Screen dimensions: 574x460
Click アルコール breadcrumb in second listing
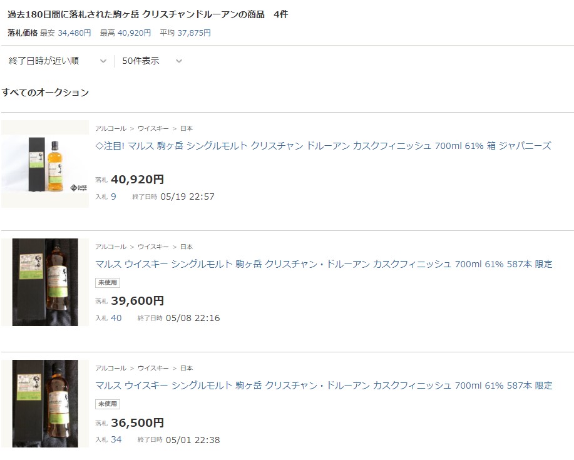[x=111, y=247]
